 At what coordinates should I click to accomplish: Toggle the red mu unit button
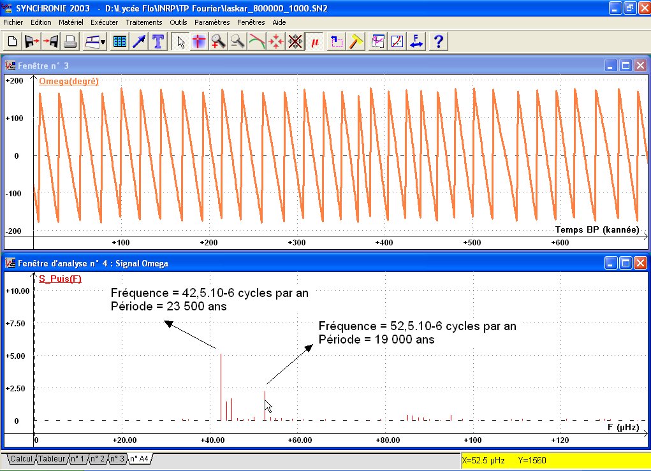(314, 42)
